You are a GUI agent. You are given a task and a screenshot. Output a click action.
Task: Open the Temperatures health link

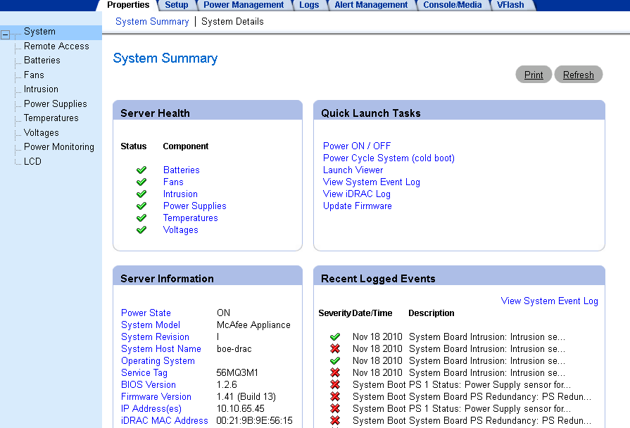191,218
